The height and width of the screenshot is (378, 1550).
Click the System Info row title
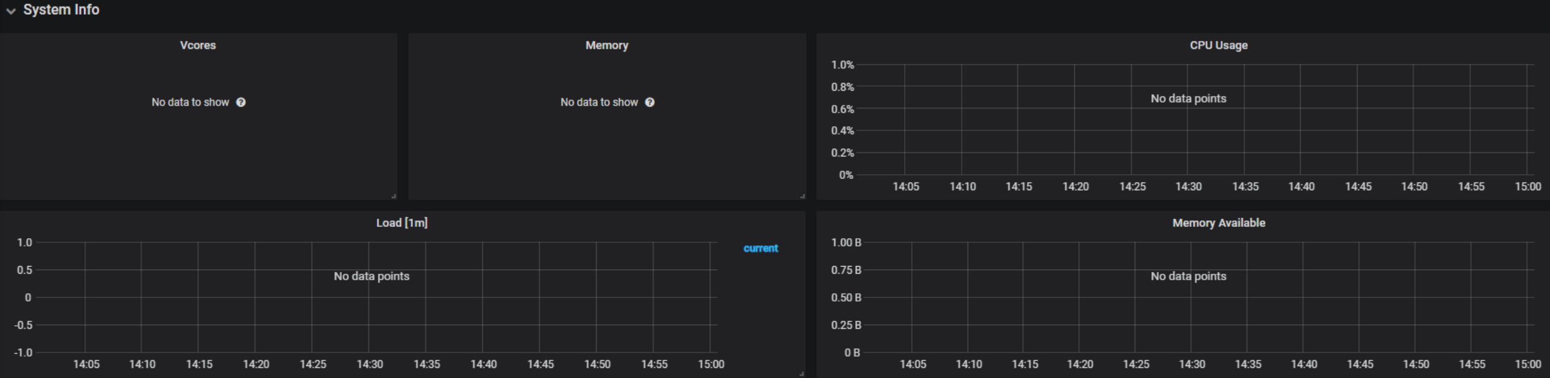click(x=61, y=9)
